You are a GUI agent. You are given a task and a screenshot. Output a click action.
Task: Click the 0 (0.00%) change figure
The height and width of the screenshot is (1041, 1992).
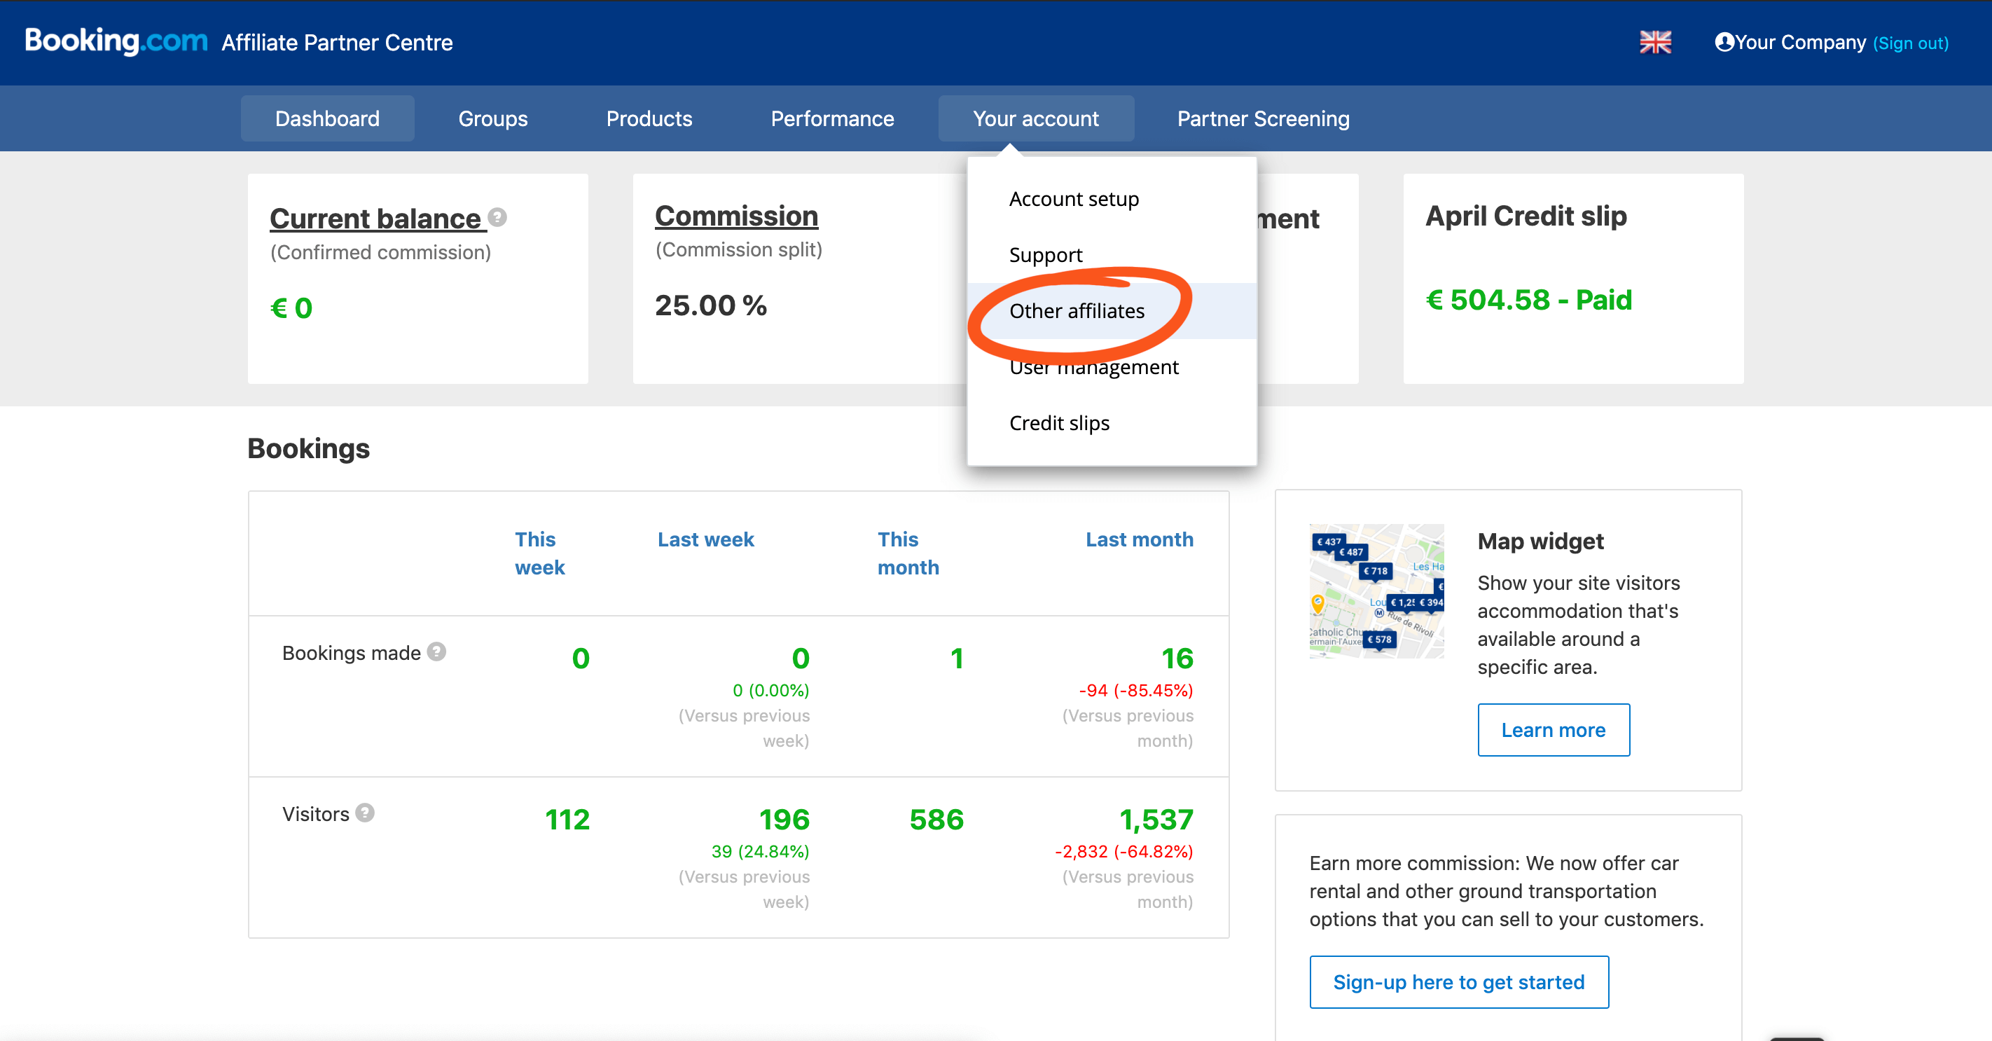771,690
